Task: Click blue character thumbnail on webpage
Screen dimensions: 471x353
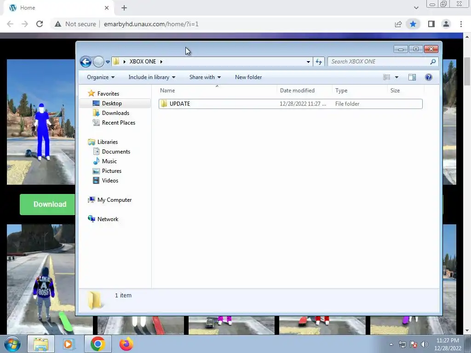Action: 41,122
